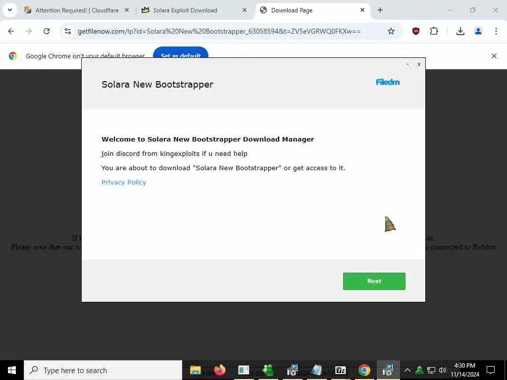Close the Download Page tab
The height and width of the screenshot is (380, 507).
click(362, 10)
